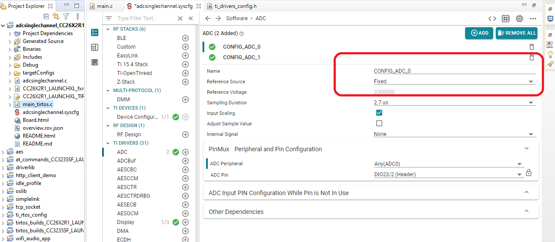
Task: Open the Sampling Duration dropdown
Action: coord(454,103)
